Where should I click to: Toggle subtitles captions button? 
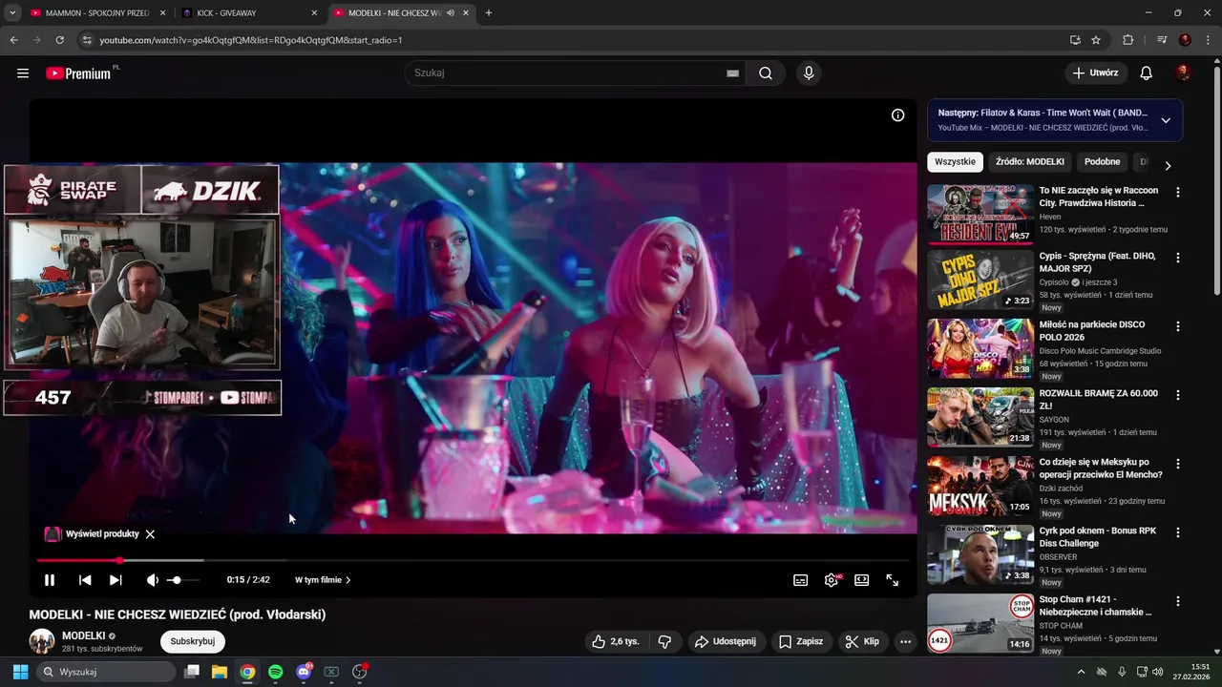point(801,580)
